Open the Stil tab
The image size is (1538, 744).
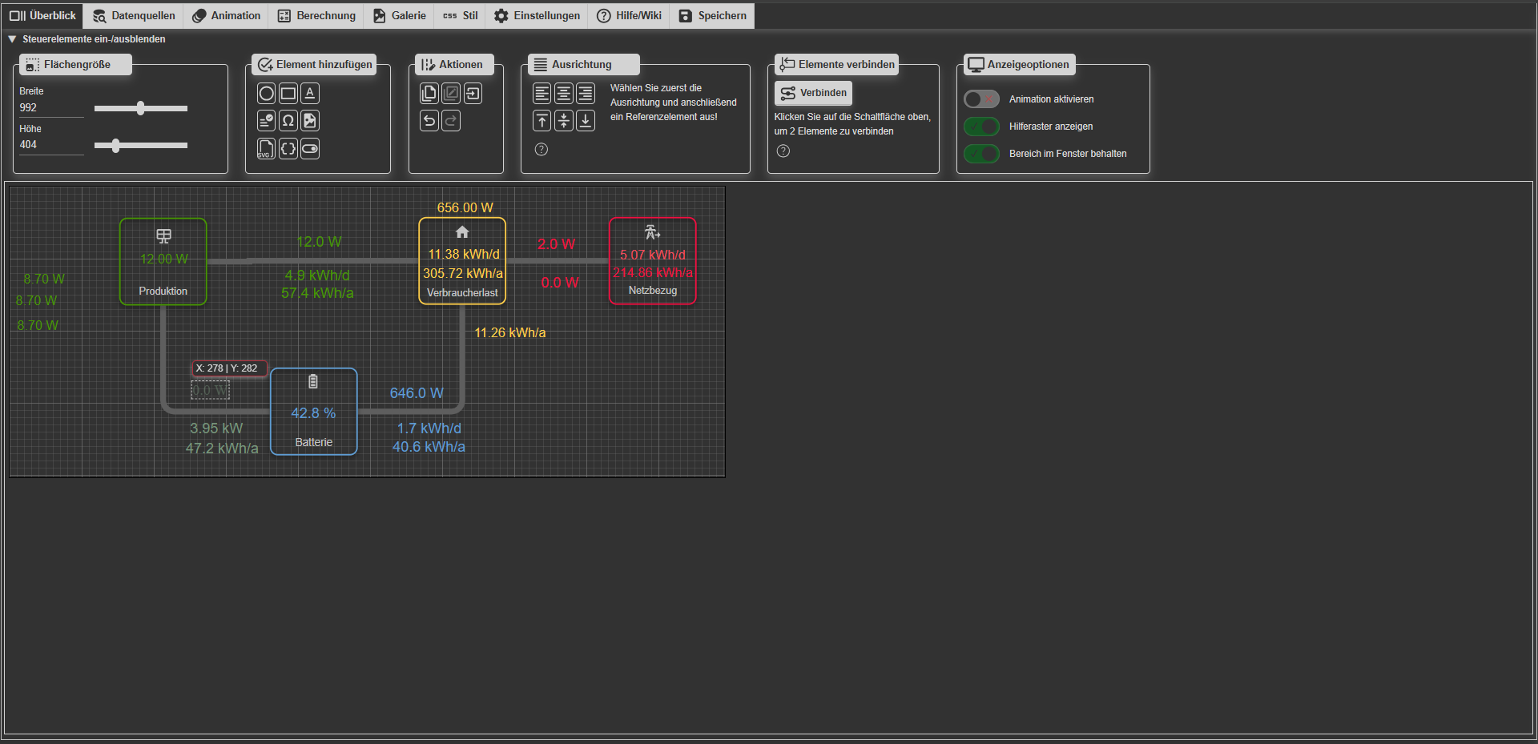[460, 16]
